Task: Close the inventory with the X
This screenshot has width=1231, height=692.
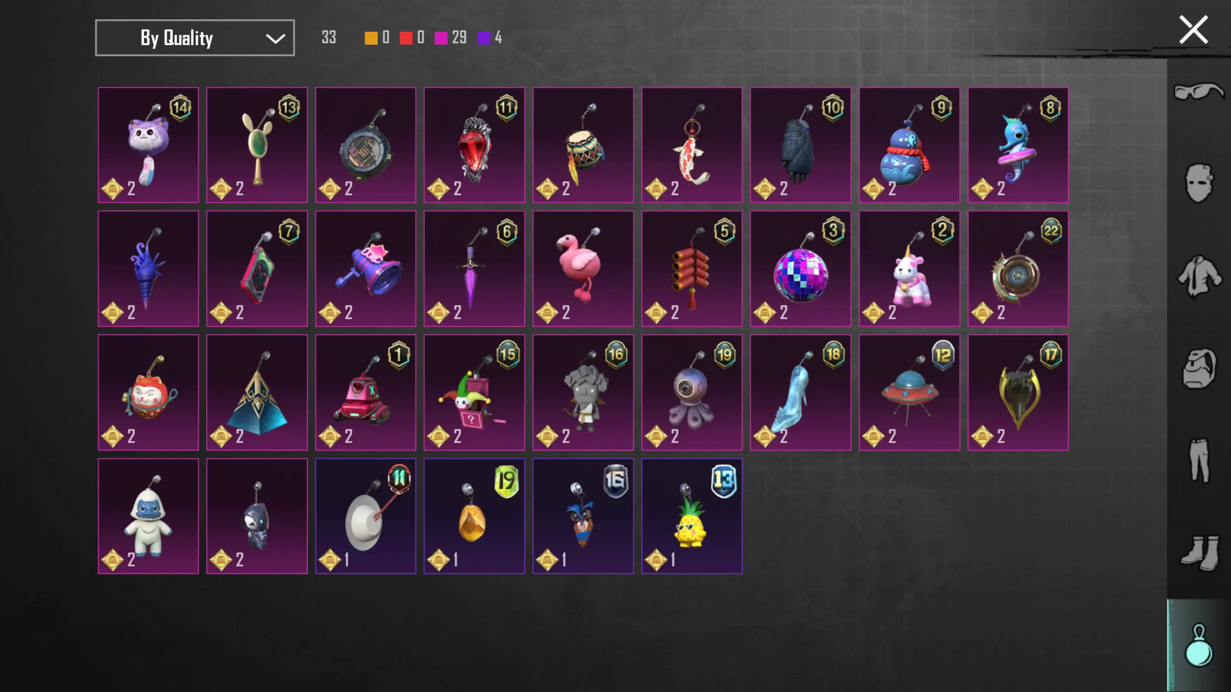Action: tap(1193, 30)
